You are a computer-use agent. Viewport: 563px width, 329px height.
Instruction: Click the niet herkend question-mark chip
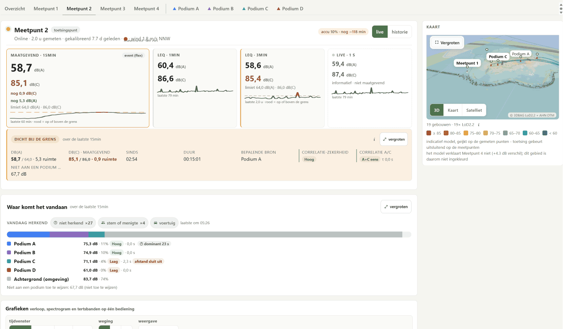(73, 223)
